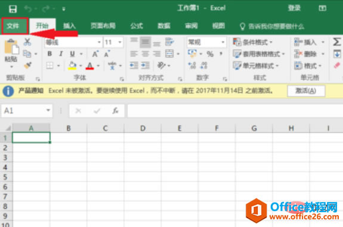
Task: Click Increase Font Size icon
Action: point(95,53)
